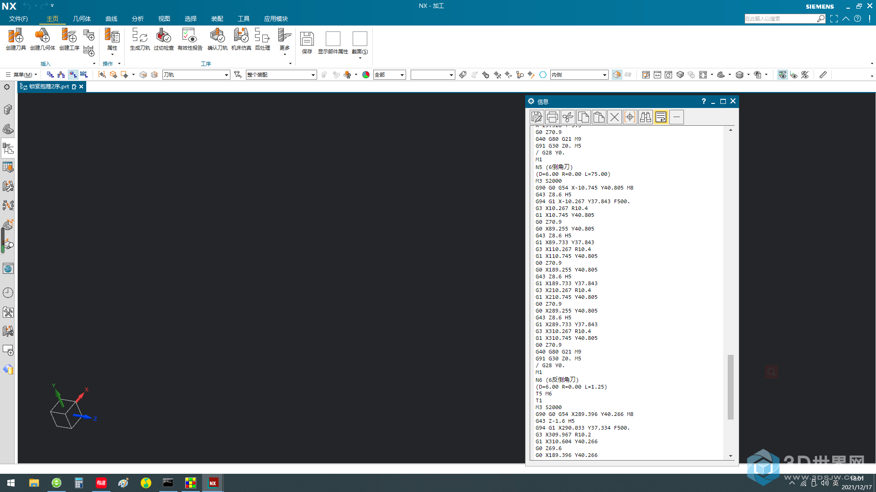Click the search field in the title bar
This screenshot has width=876, height=492.
(781, 19)
